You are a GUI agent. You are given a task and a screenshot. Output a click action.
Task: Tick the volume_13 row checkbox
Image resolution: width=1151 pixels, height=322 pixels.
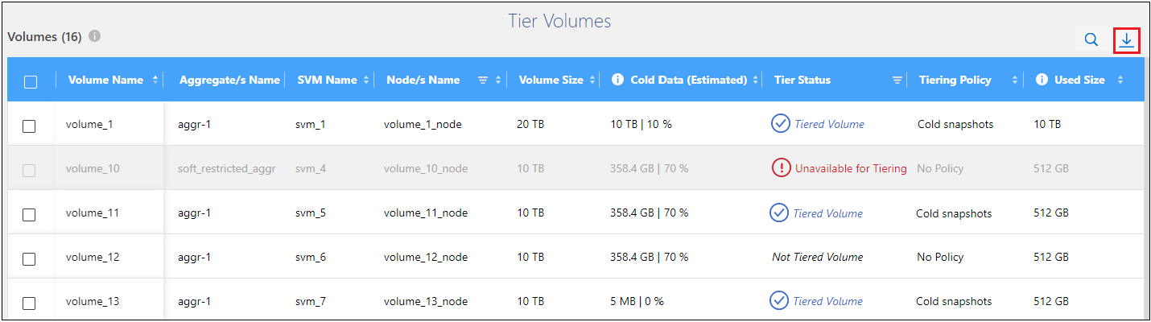29,303
